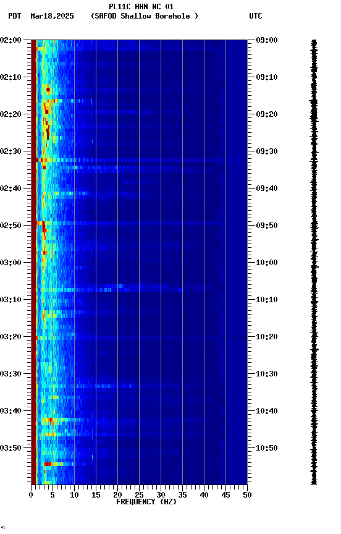Click the 02:40 PDT time label

click(11, 189)
